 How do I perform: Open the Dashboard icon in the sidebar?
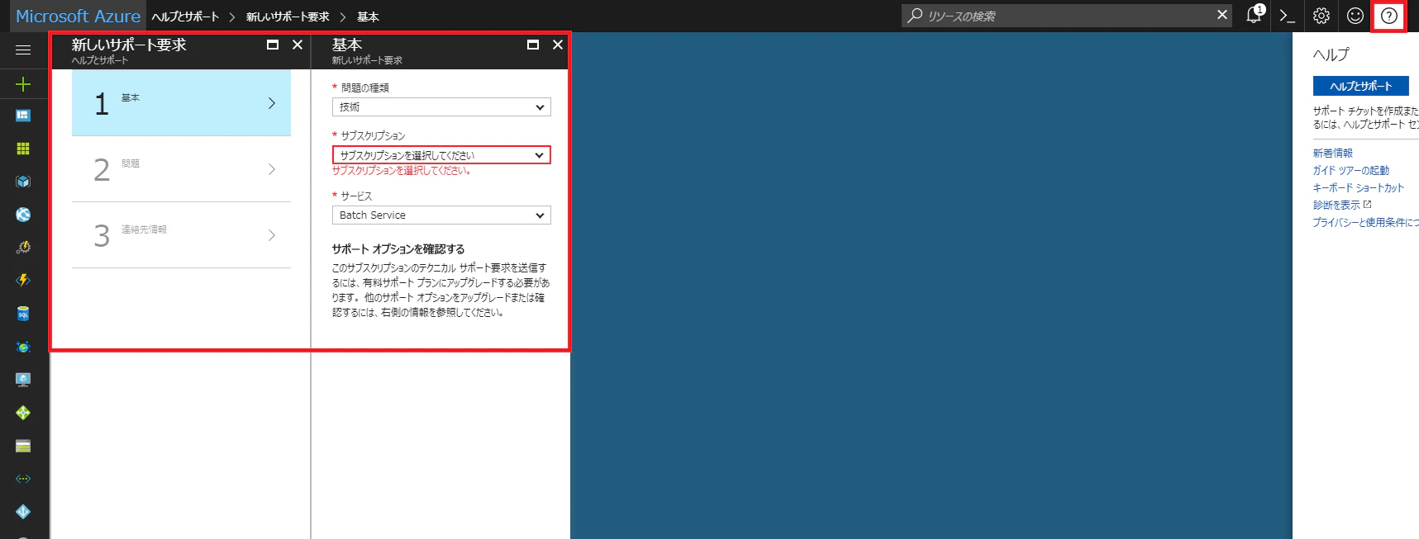click(x=23, y=116)
